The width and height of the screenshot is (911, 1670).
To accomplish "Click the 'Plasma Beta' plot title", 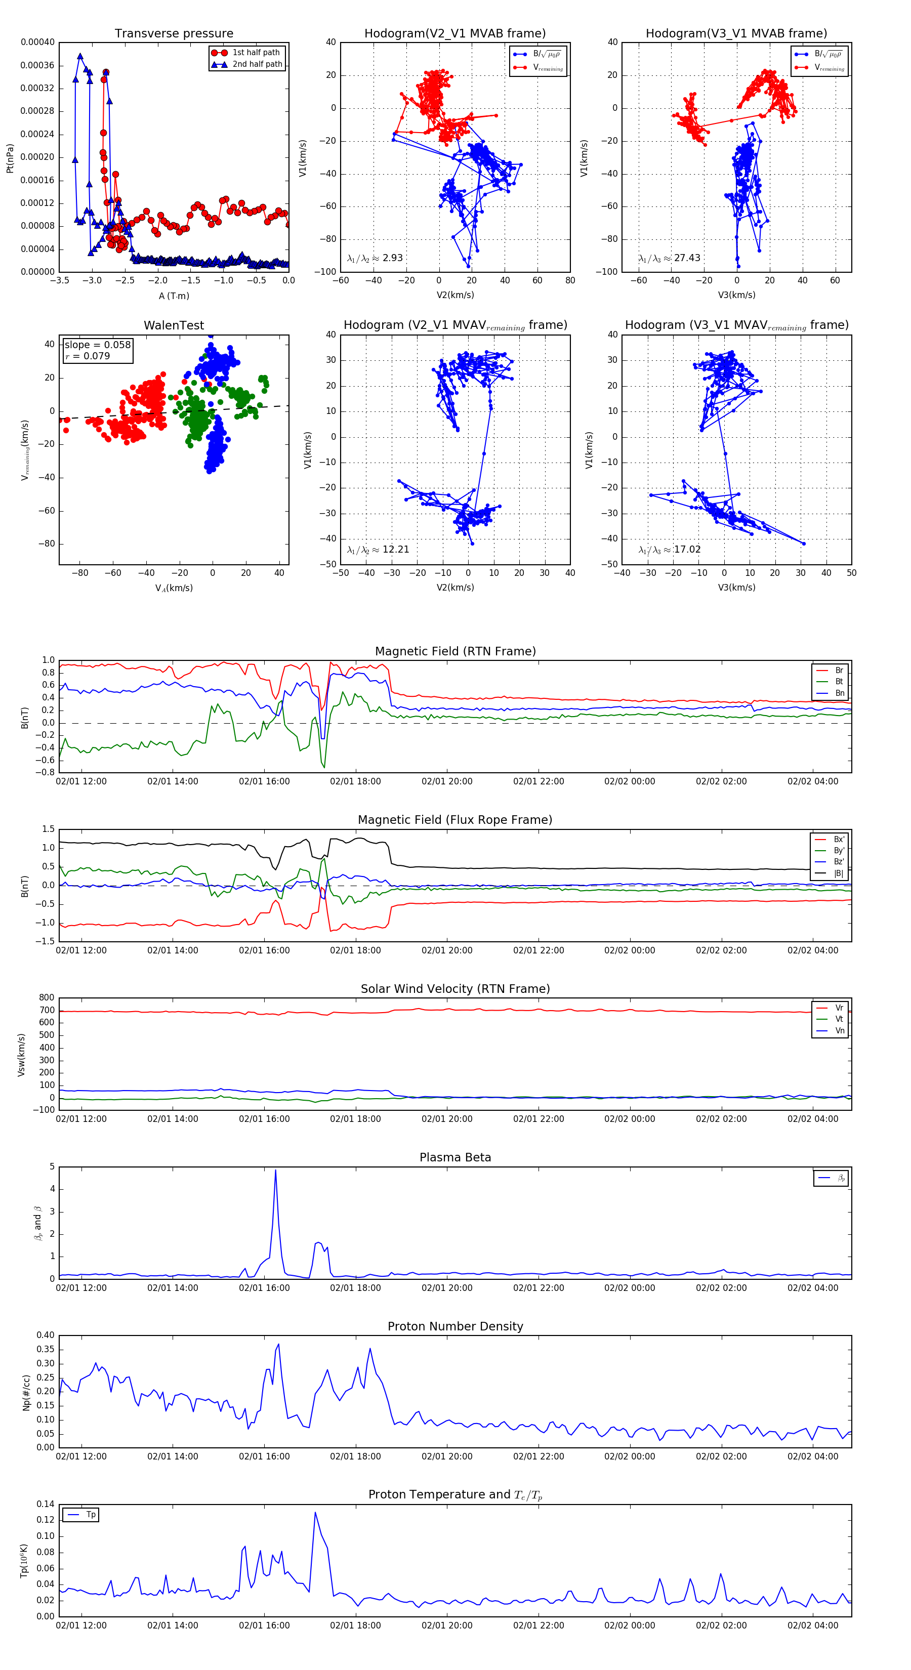I will [x=455, y=1157].
